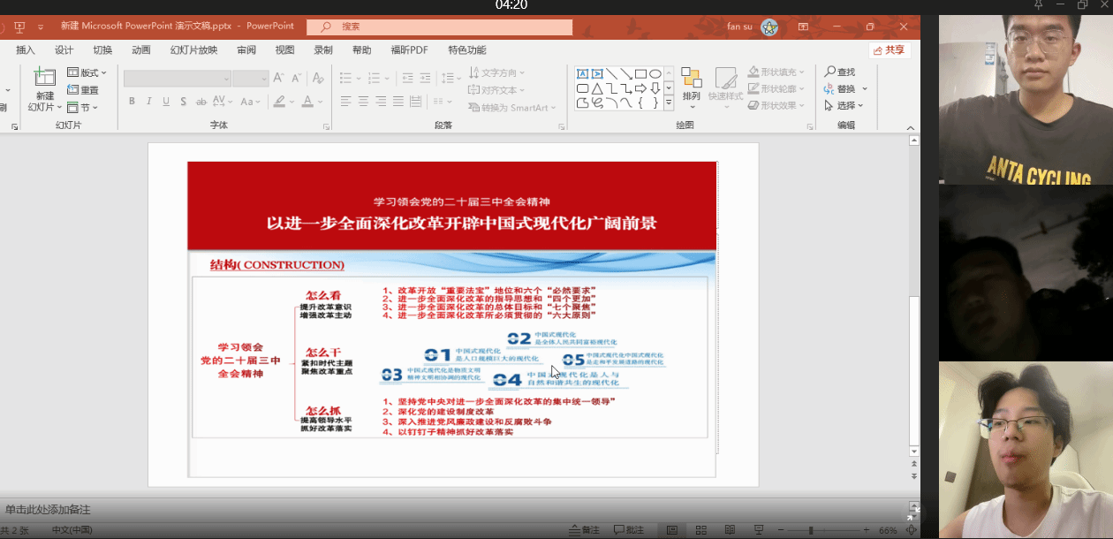Toggle the notes (备注) pane in status bar
The image size is (1113, 539).
coord(584,530)
